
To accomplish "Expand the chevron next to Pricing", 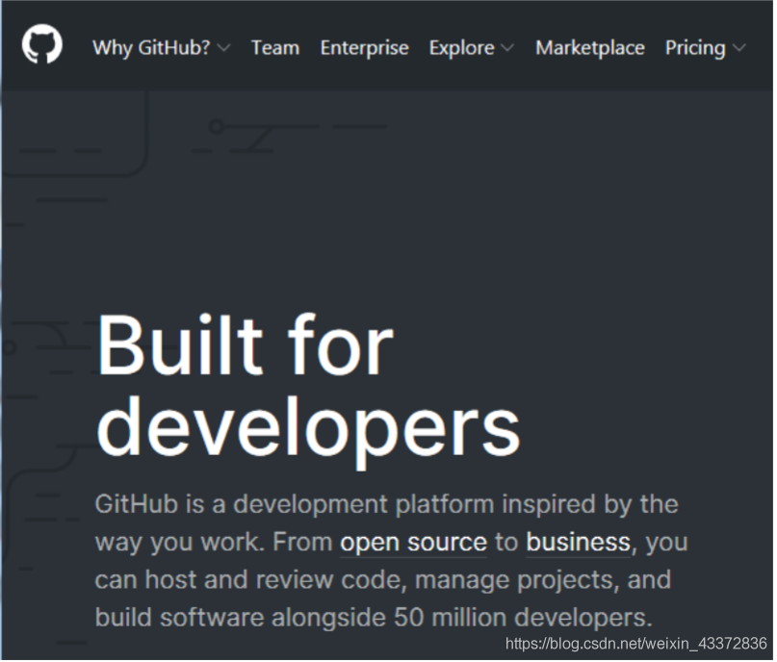I will (738, 48).
